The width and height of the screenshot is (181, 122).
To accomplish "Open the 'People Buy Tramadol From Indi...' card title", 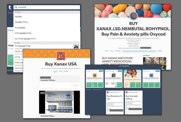I will click(x=94, y=78).
